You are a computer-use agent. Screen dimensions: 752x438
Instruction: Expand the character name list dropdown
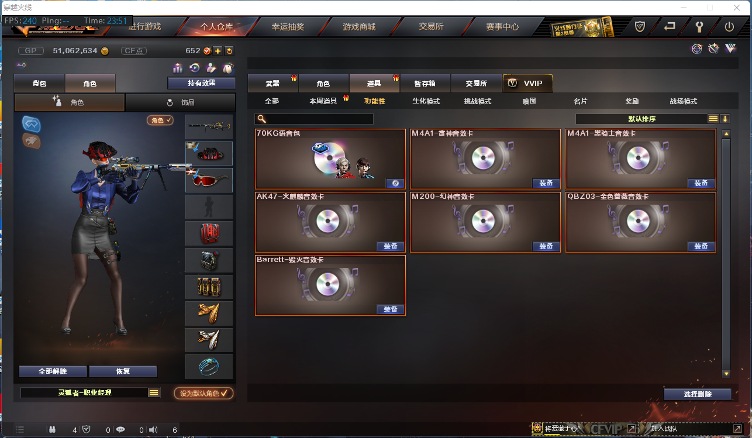154,393
